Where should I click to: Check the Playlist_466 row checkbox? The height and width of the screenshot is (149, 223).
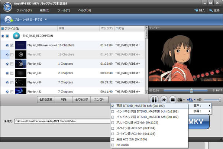pos(12,82)
